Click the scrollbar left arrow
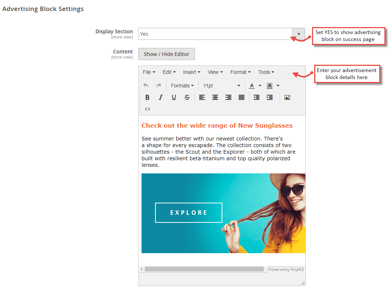The height and width of the screenshot is (289, 391). [x=142, y=269]
